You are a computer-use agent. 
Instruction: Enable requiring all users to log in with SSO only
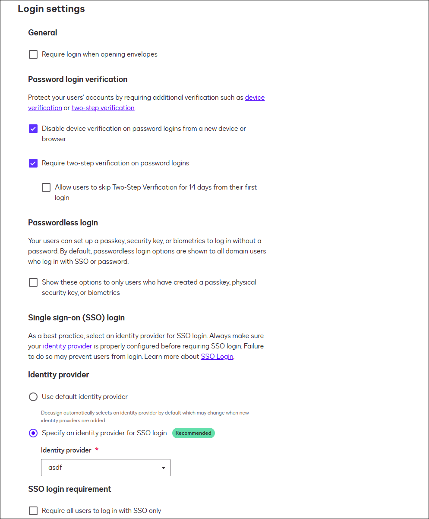[x=33, y=511]
